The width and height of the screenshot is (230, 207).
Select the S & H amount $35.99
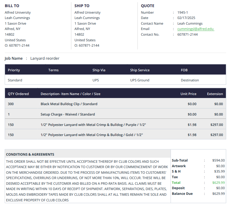pos(219,171)
